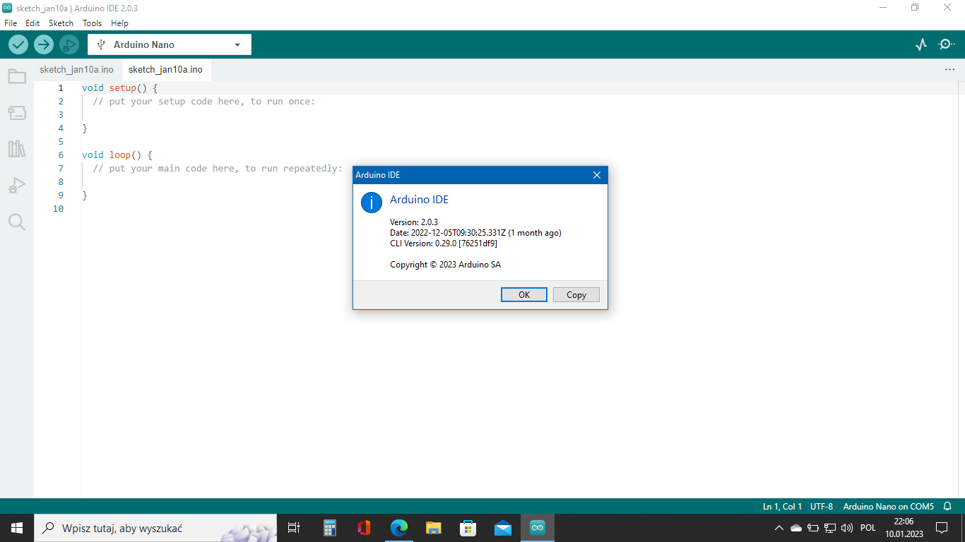The height and width of the screenshot is (542, 965).
Task: Open Task View from the taskbar
Action: pos(294,528)
